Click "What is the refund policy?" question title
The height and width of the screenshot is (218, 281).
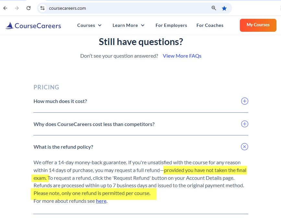pyautogui.click(x=63, y=147)
